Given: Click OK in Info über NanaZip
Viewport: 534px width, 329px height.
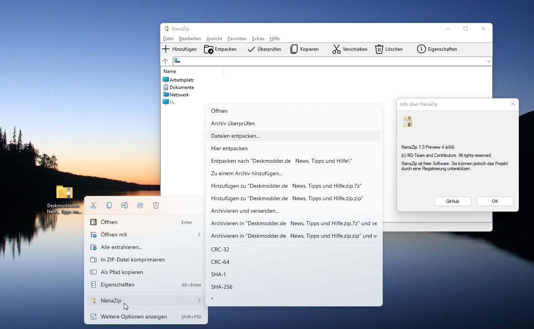Looking at the screenshot, I should [495, 201].
